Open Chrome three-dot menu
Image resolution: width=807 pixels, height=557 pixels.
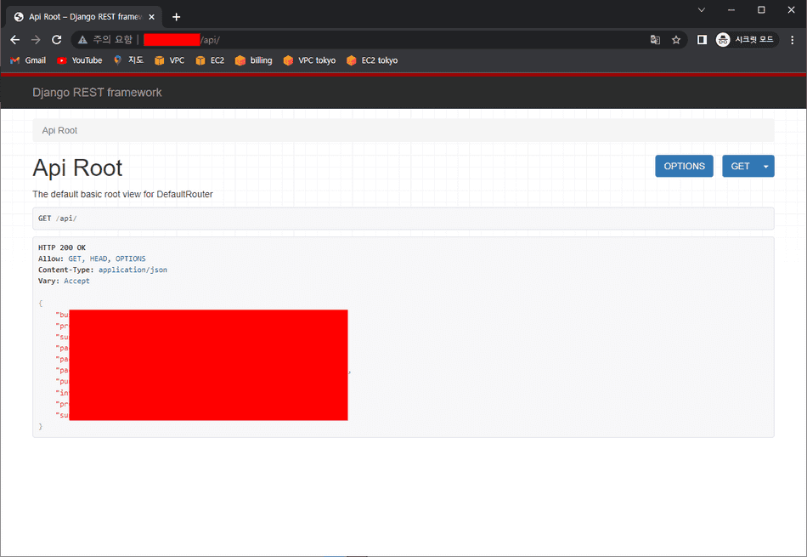pos(792,40)
